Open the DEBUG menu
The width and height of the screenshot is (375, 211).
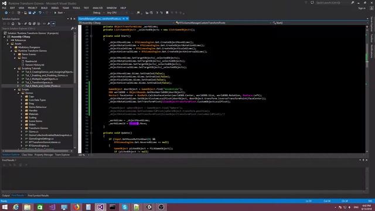click(54, 8)
